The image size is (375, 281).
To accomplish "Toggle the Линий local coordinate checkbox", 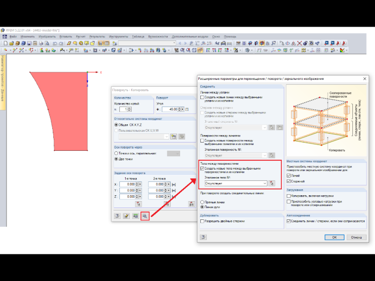I will [x=289, y=176].
